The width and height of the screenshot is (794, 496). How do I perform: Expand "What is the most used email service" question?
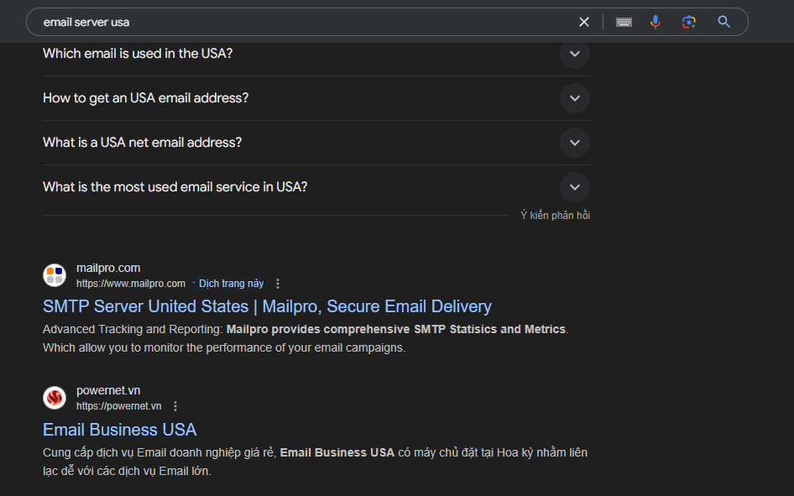pos(574,187)
